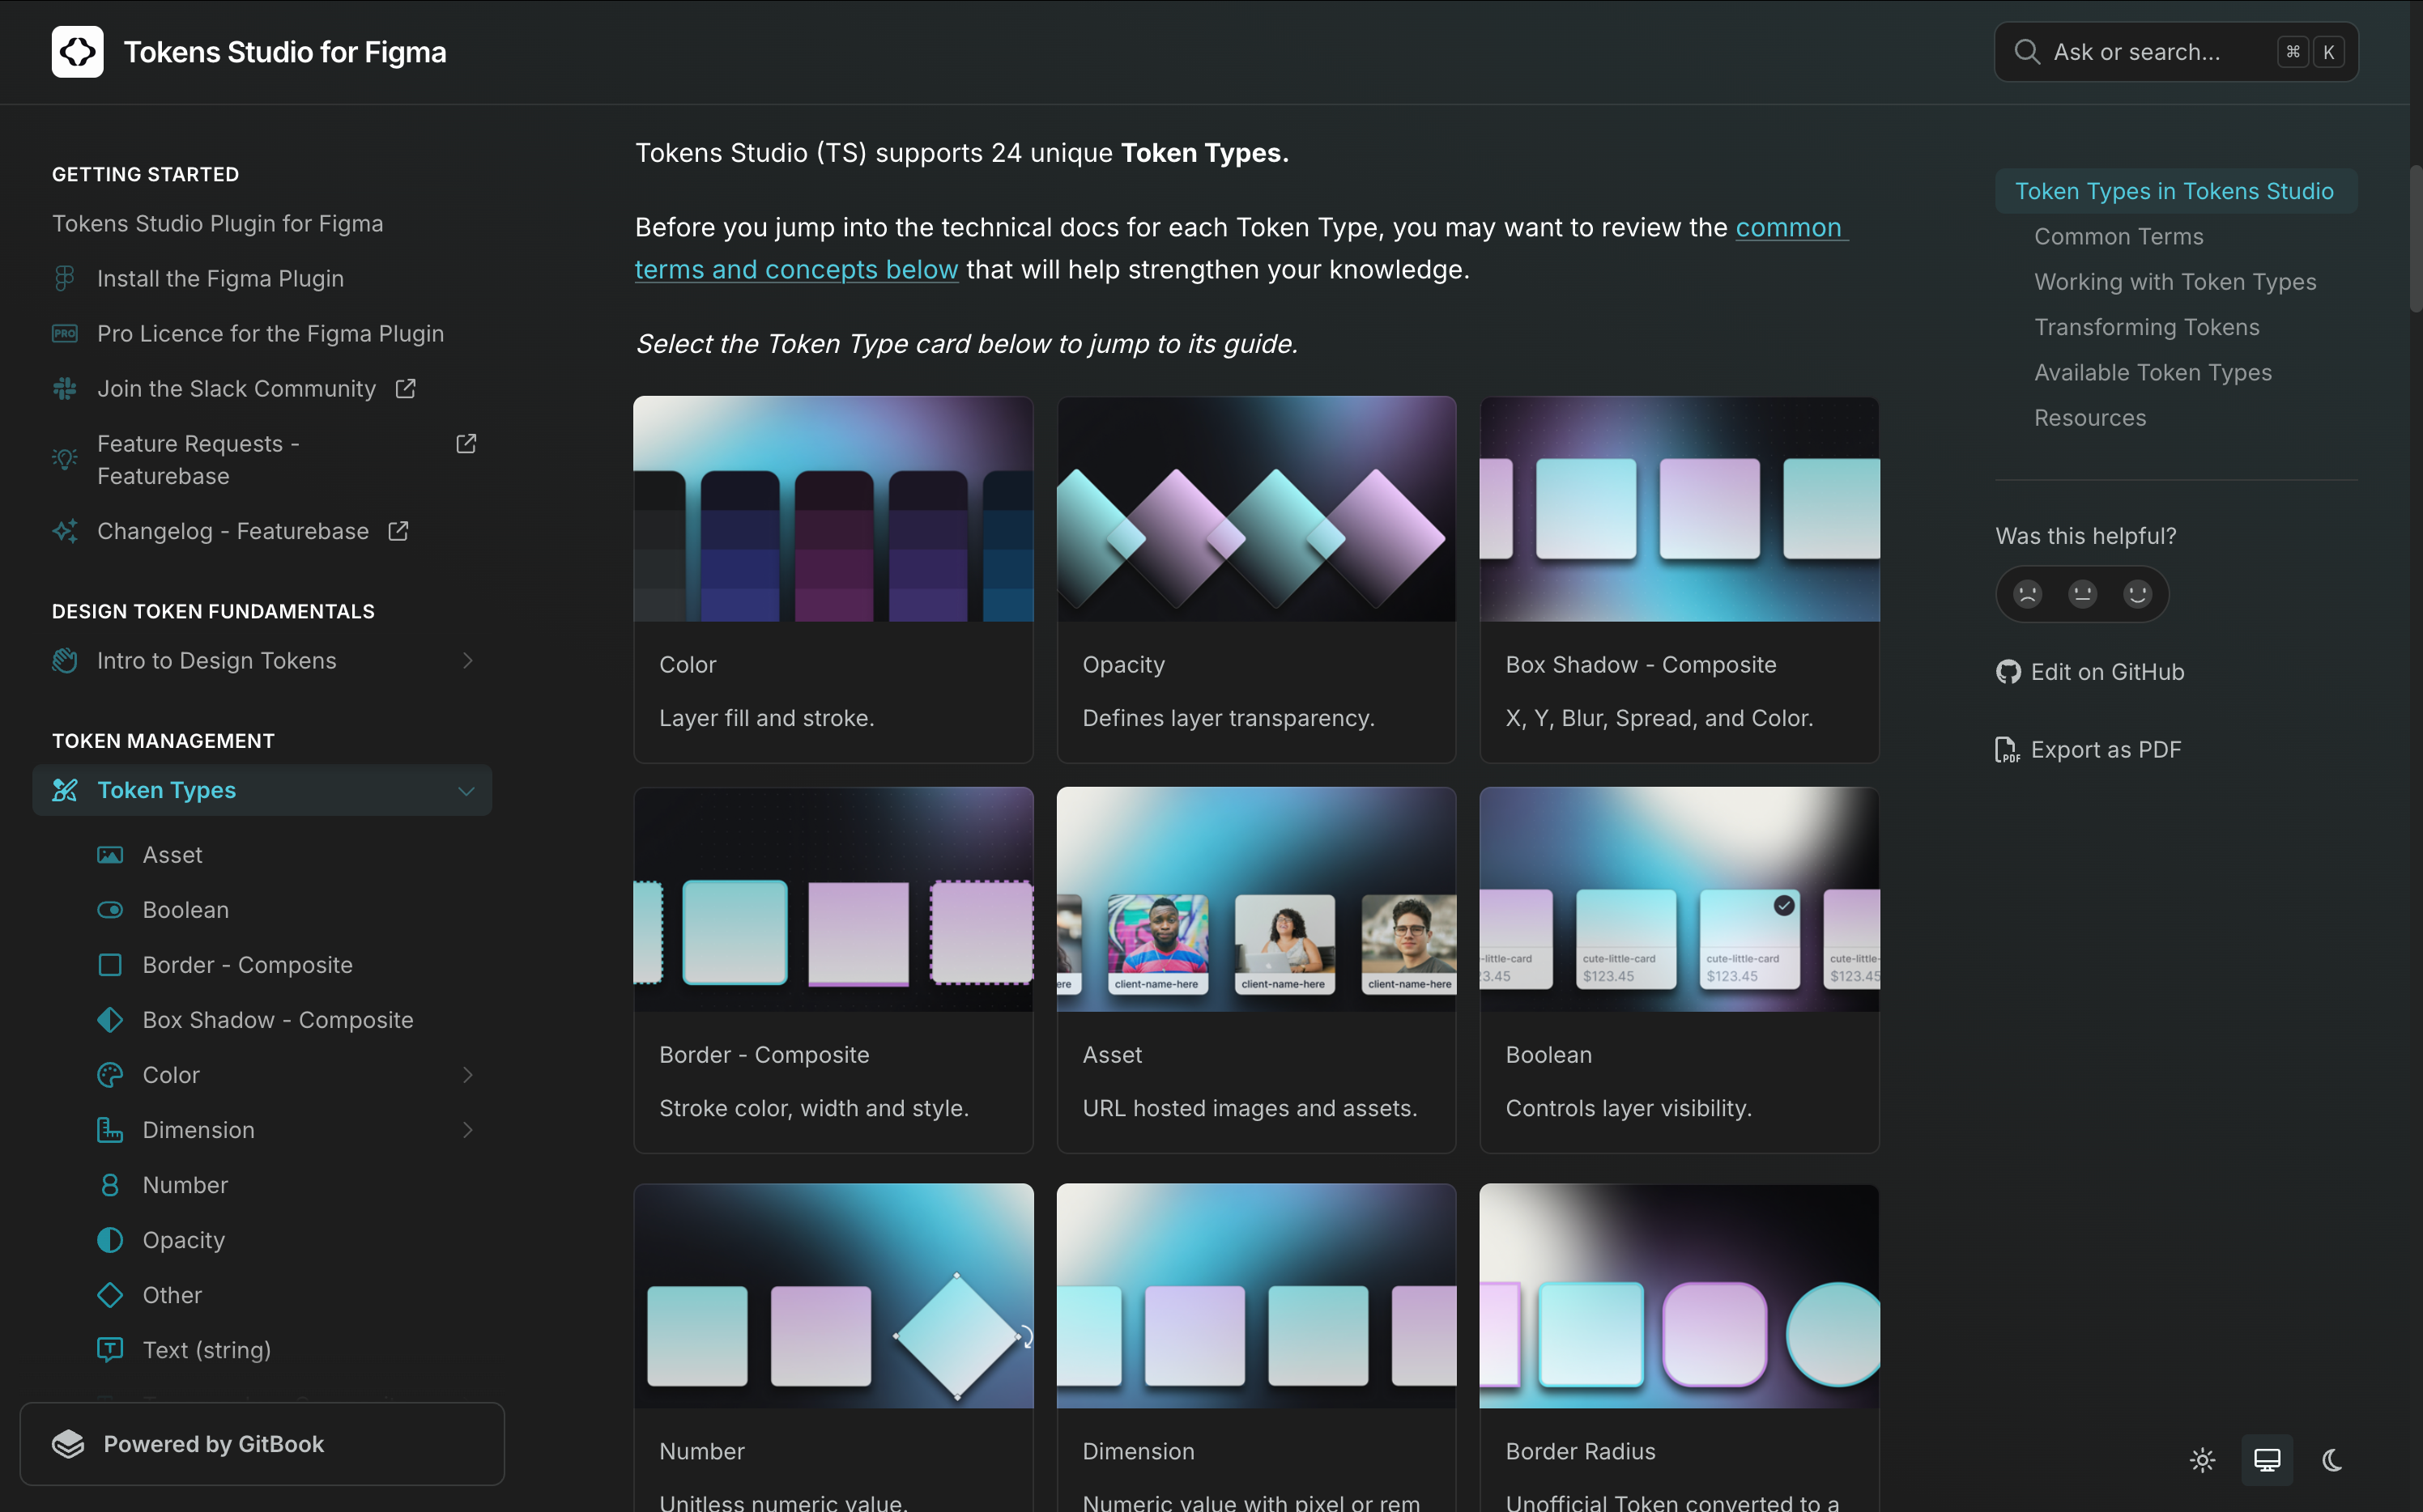Click the Boolean toggle icon in sidebar
The image size is (2423, 1512).
[x=110, y=910]
